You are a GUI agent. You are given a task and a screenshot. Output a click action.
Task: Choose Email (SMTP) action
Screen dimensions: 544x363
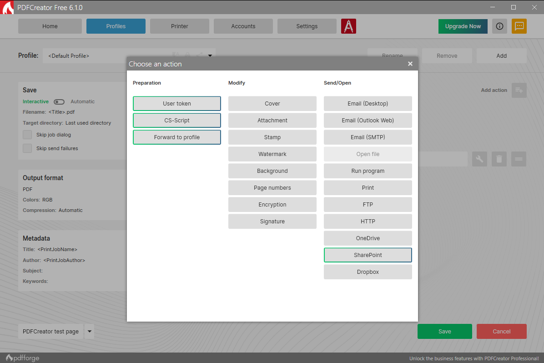click(x=368, y=137)
